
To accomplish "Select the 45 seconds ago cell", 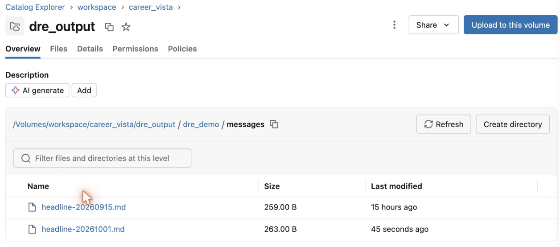I will (399, 229).
